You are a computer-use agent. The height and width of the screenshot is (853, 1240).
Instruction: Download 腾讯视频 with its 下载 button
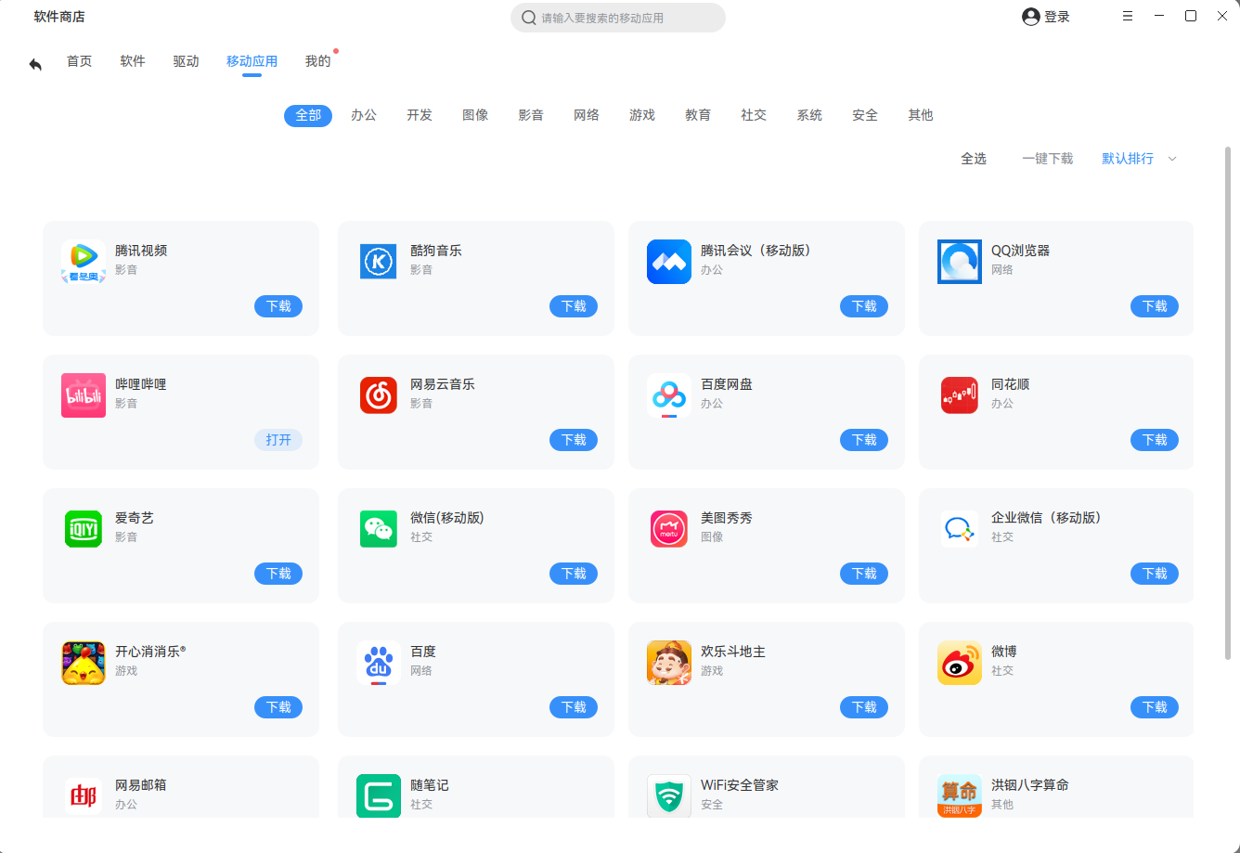(278, 306)
